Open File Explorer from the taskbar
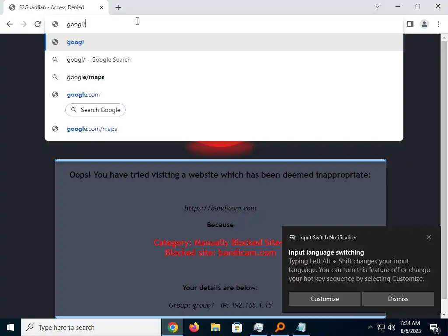 point(215,327)
